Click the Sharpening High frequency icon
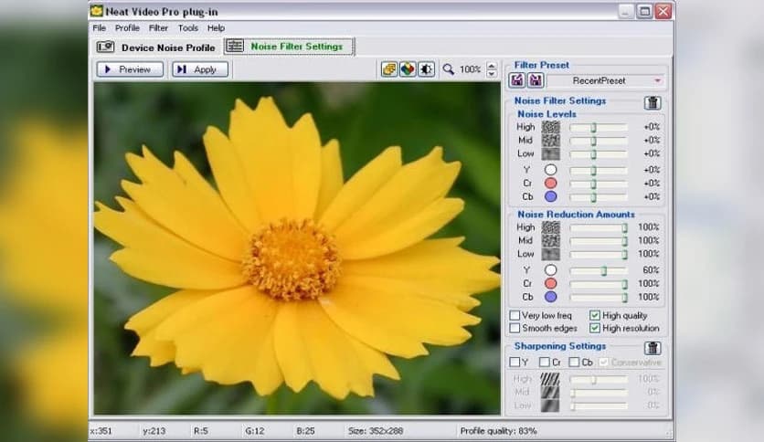The image size is (764, 442). pos(550,379)
